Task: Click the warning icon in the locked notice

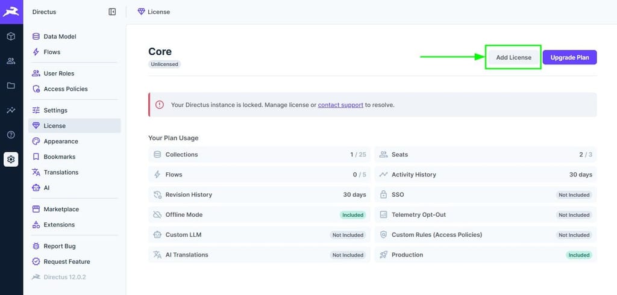Action: click(159, 105)
